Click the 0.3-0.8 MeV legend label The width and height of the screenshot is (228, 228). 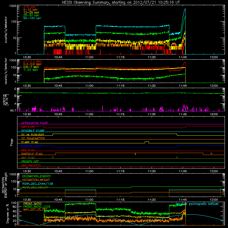[32, 64]
